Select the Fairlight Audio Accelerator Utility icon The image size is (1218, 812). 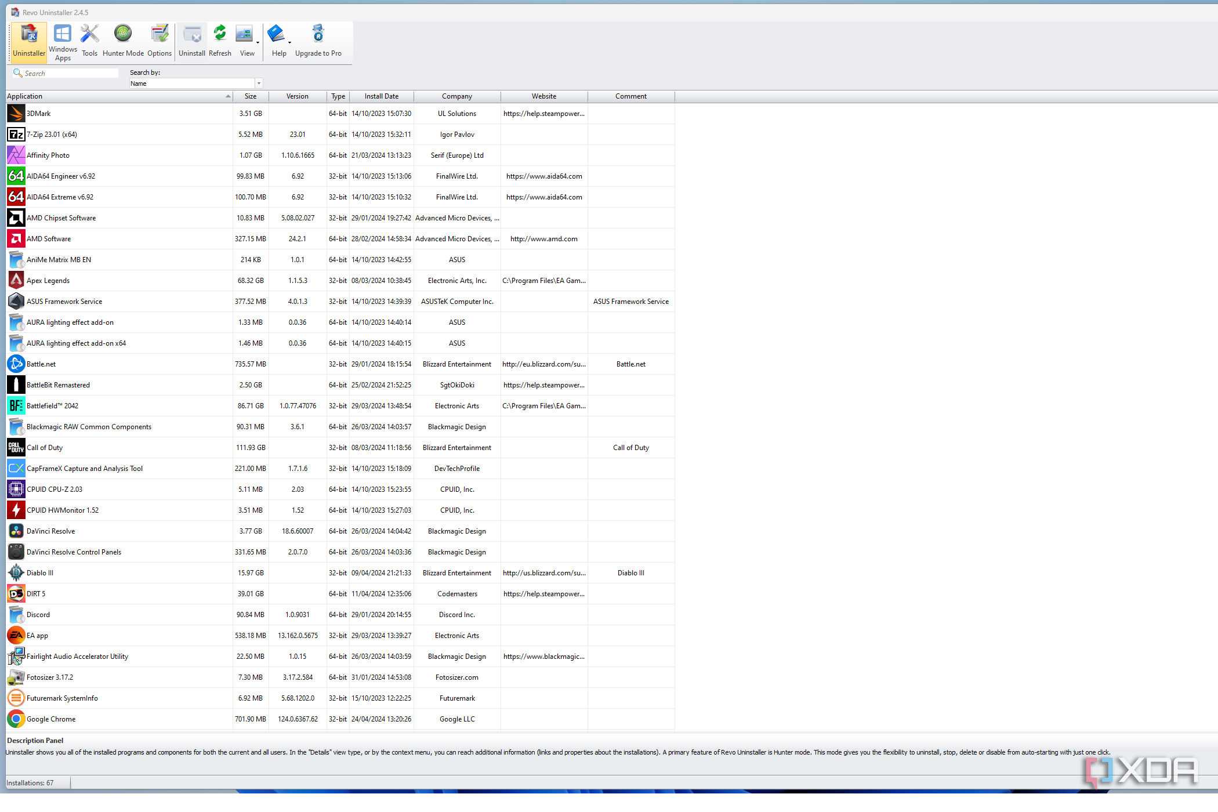[x=16, y=657]
